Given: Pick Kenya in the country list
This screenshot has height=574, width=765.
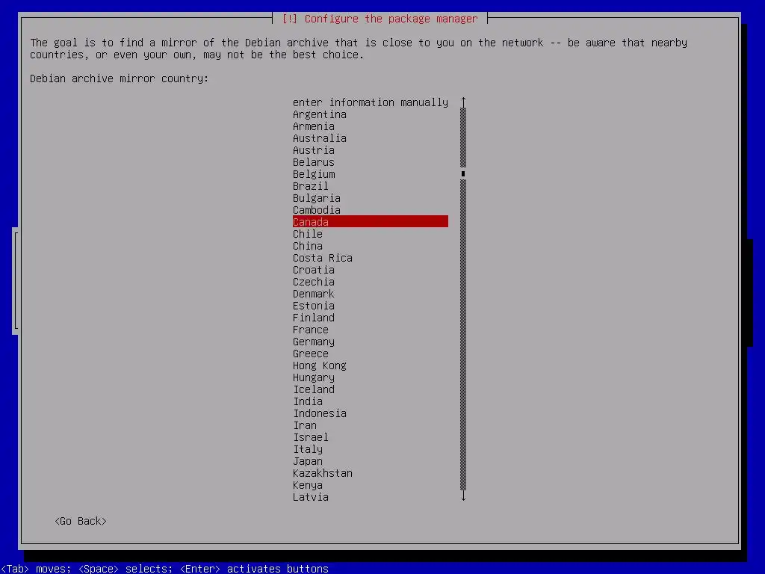Looking at the screenshot, I should coord(371,485).
